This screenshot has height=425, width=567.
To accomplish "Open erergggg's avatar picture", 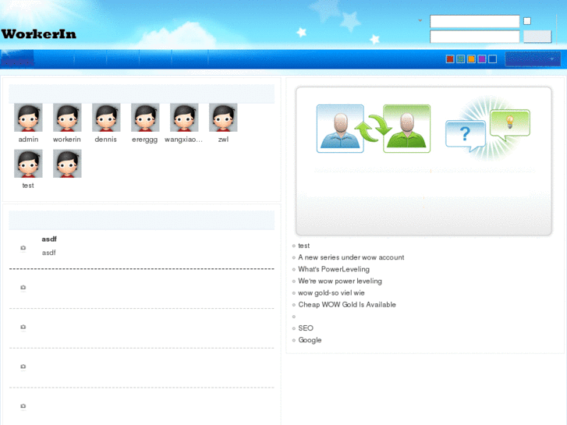I will pos(145,118).
